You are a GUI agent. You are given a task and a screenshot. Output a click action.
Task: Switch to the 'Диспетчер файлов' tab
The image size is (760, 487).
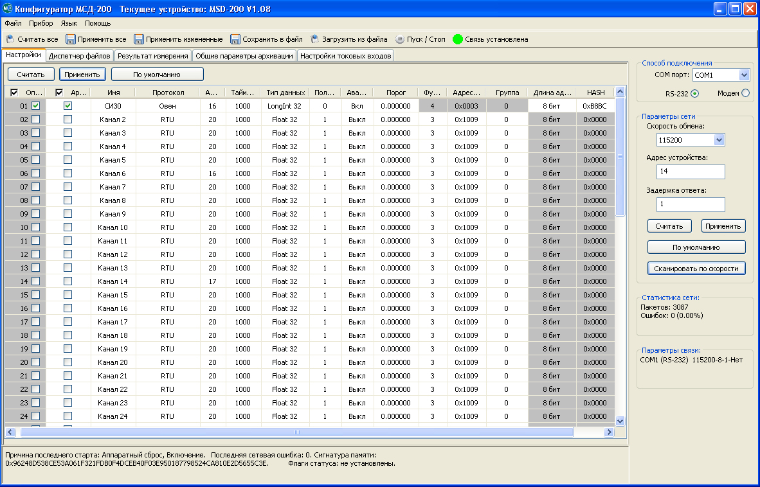(80, 56)
